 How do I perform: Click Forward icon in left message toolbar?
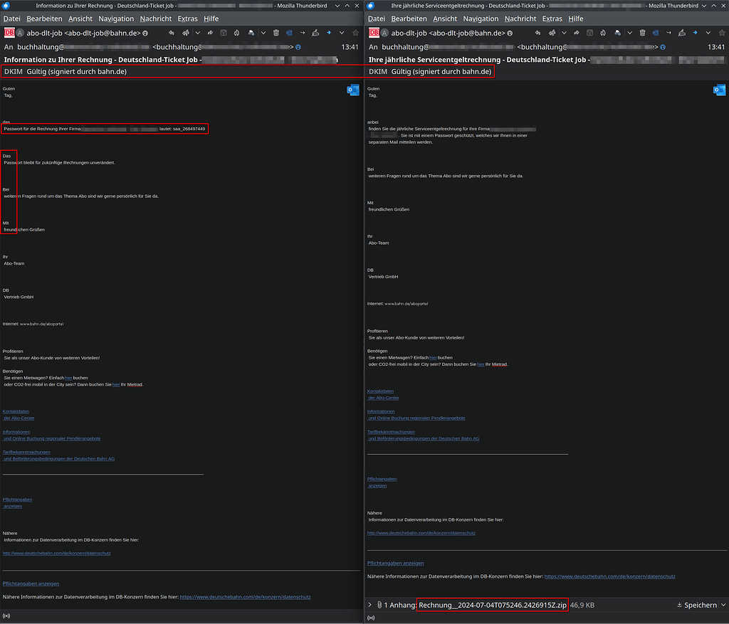[x=211, y=33]
